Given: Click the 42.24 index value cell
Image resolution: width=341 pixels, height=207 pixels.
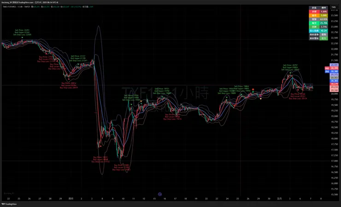Looking at the screenshot, I should tap(323, 31).
